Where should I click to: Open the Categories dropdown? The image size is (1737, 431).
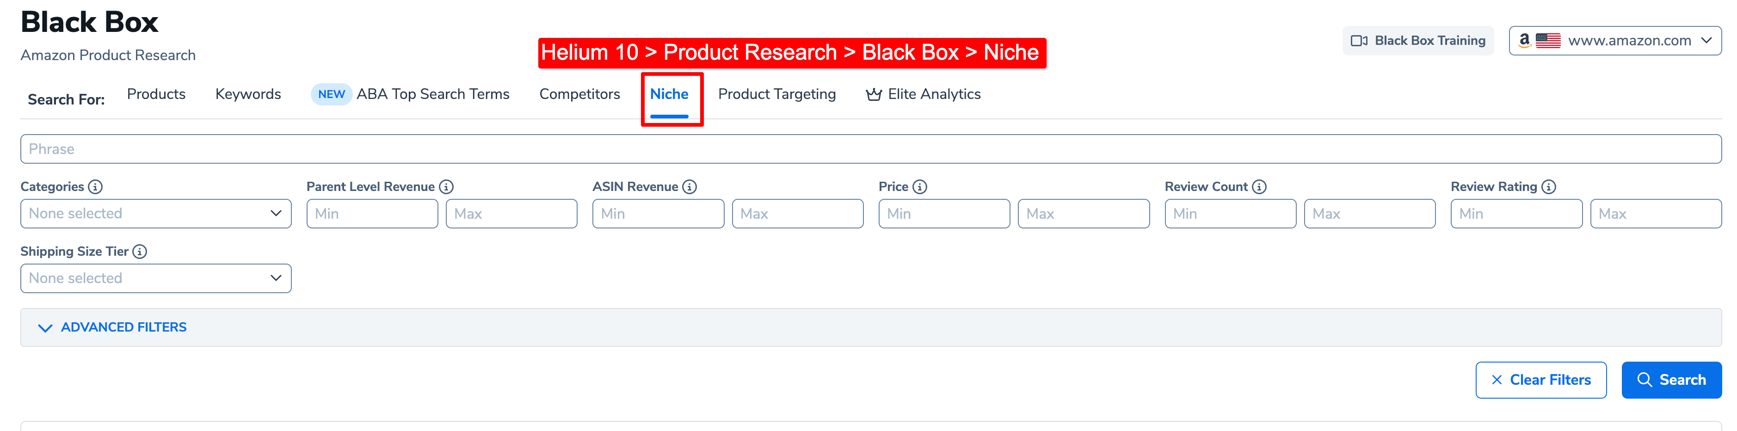click(x=156, y=214)
